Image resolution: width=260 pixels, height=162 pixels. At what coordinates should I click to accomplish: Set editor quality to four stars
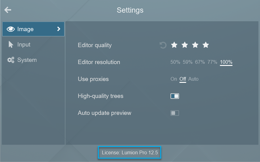[206, 45]
